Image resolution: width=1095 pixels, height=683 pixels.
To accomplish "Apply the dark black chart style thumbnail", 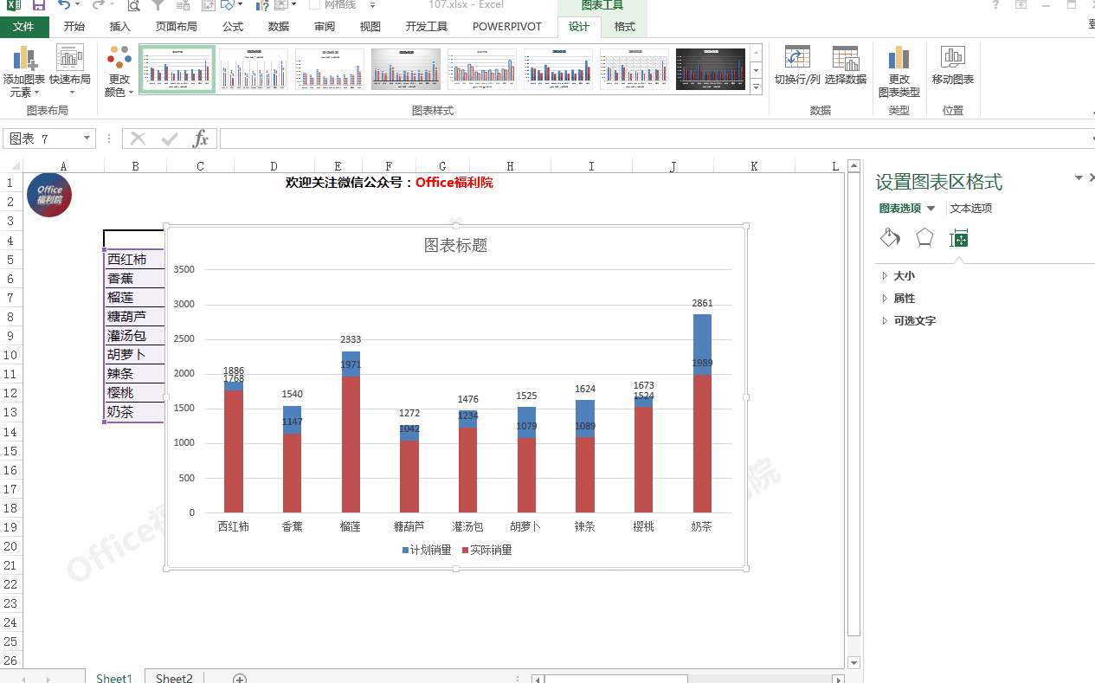I will (x=711, y=69).
